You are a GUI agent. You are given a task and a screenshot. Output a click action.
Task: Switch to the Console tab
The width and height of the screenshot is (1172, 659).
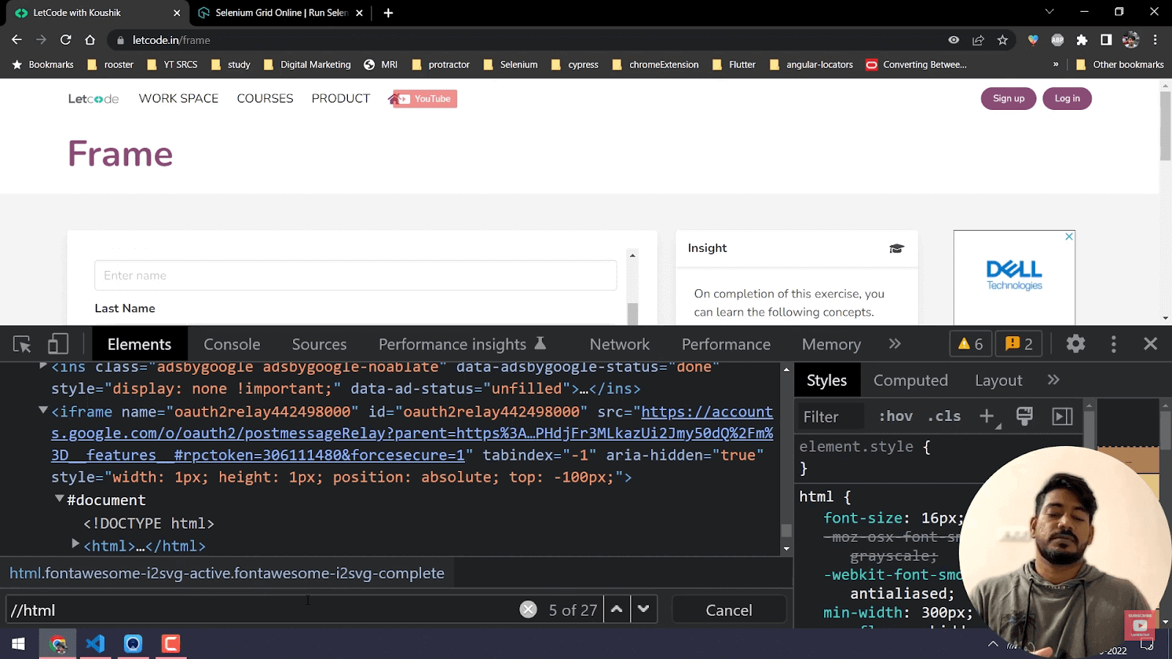pos(231,344)
